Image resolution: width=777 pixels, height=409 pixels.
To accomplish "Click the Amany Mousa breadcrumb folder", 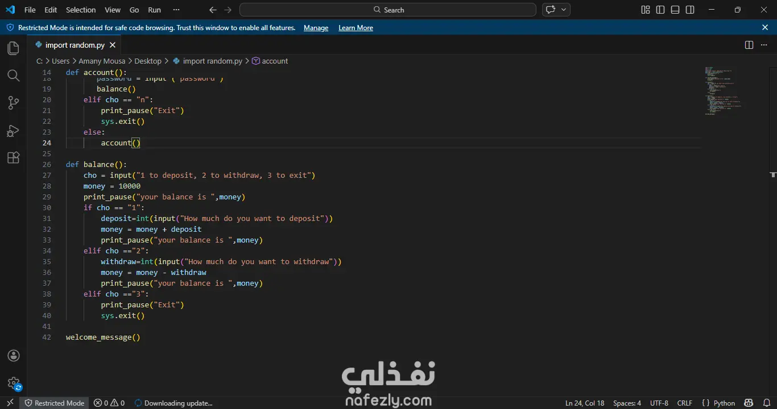I will point(101,61).
